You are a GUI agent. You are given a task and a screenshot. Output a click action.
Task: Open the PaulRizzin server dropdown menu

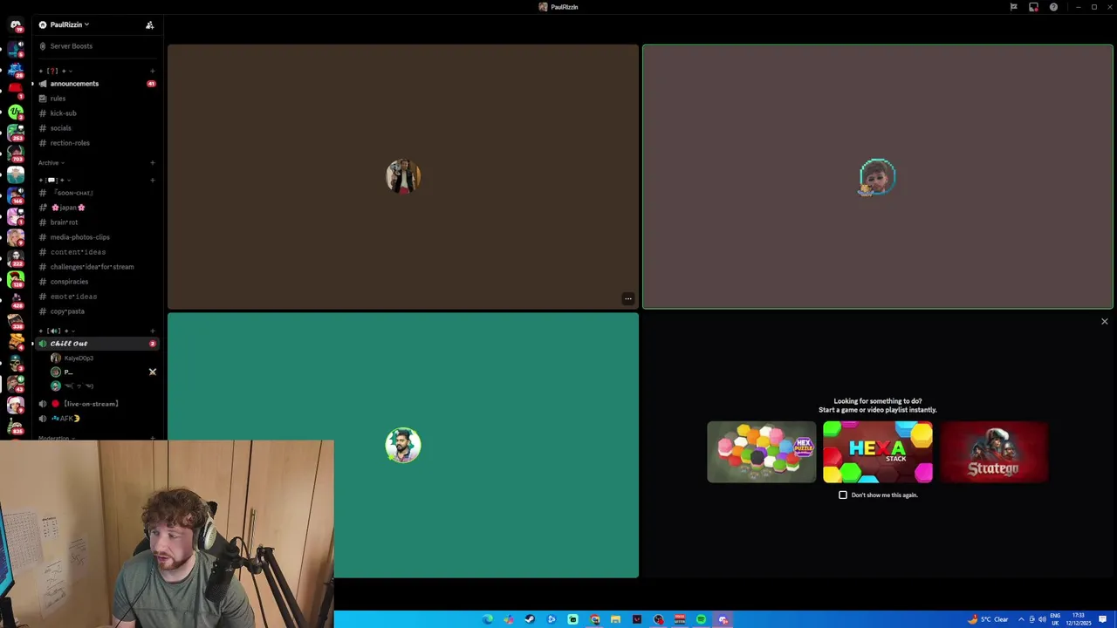(69, 24)
